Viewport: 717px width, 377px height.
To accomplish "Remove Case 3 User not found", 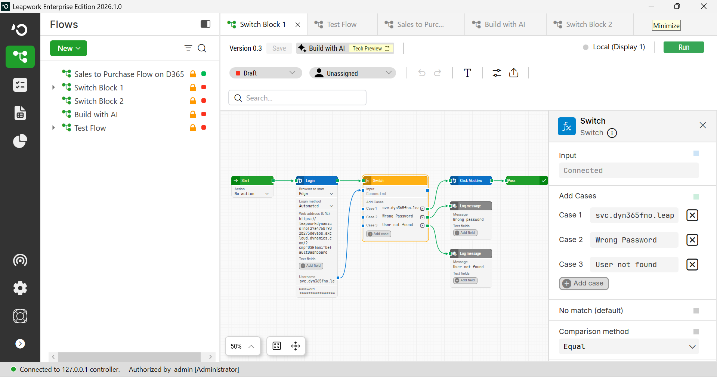I will (692, 265).
